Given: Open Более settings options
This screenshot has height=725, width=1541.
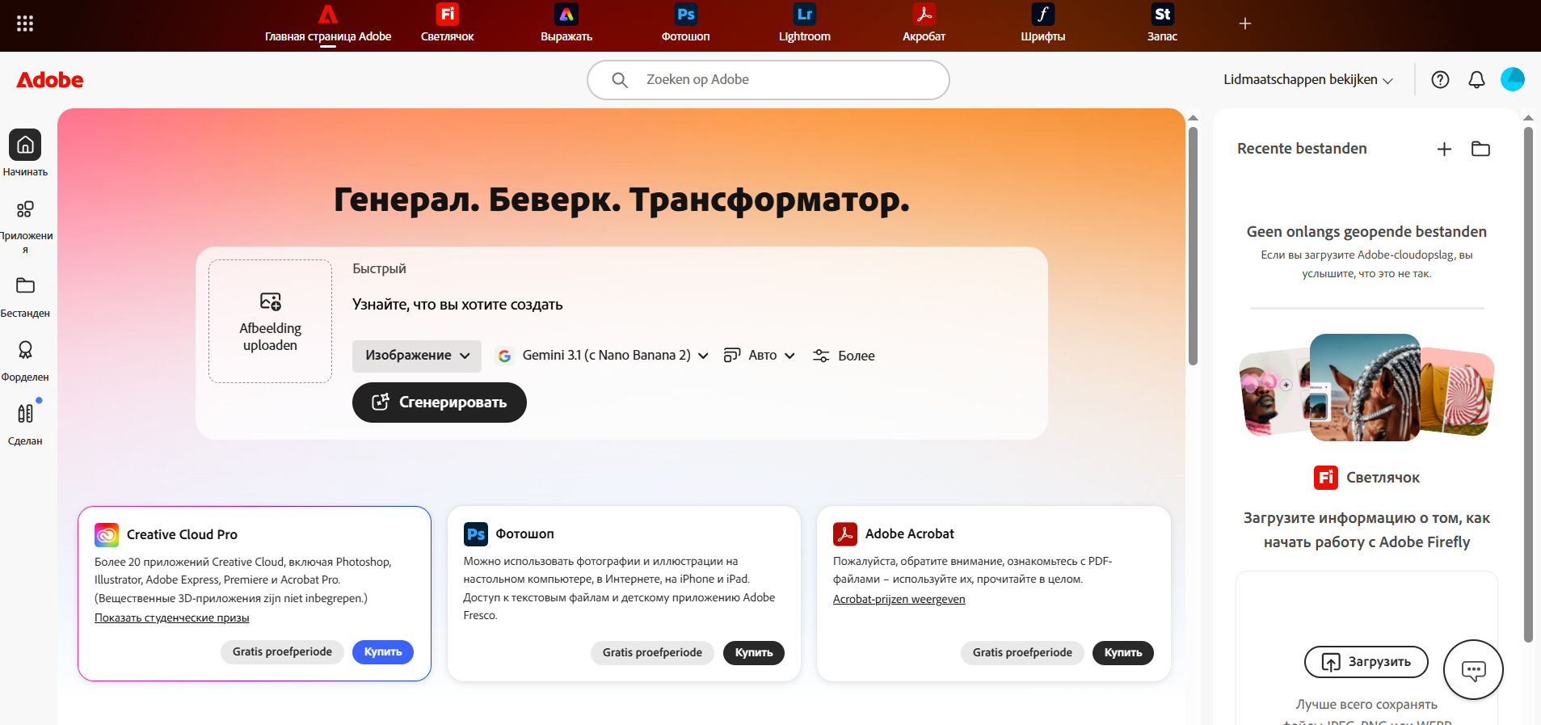Looking at the screenshot, I should [844, 356].
